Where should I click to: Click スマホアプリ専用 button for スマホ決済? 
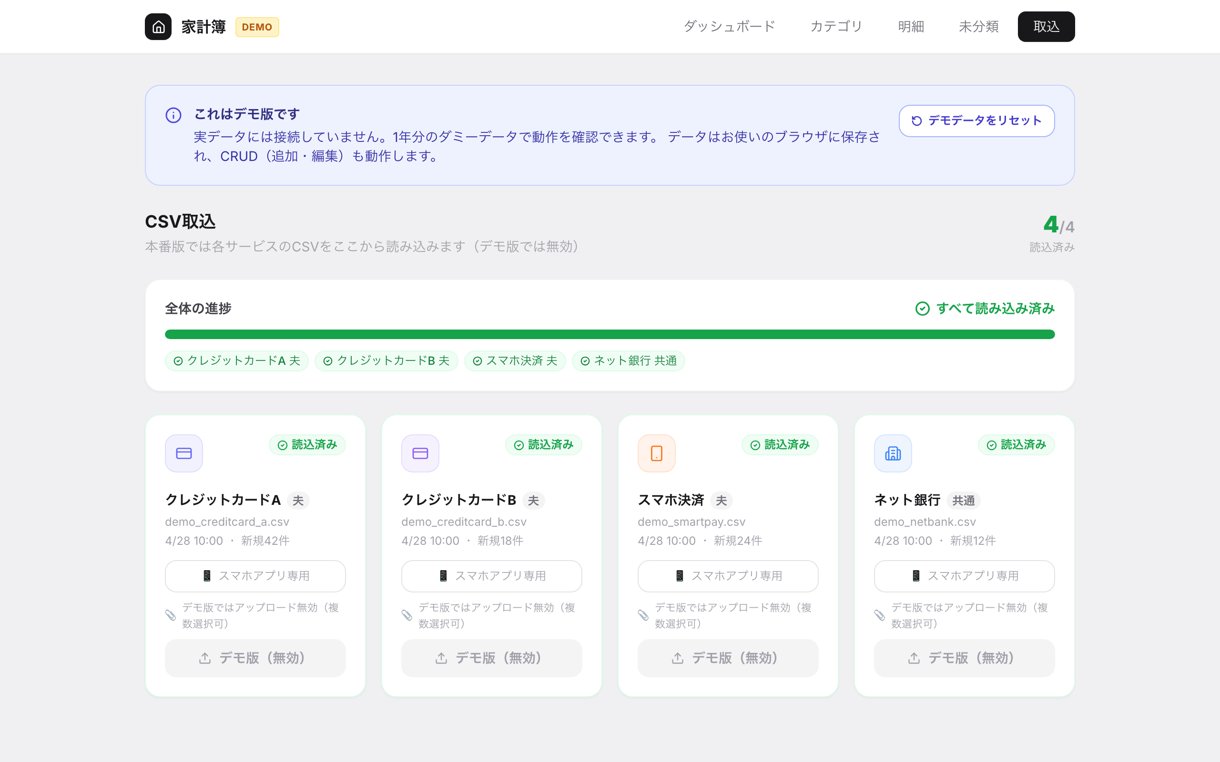(x=728, y=576)
